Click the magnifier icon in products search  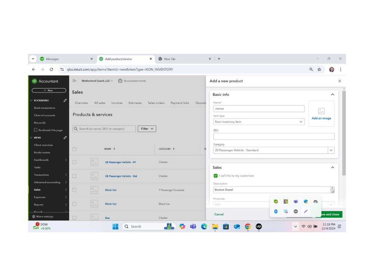pos(76,128)
